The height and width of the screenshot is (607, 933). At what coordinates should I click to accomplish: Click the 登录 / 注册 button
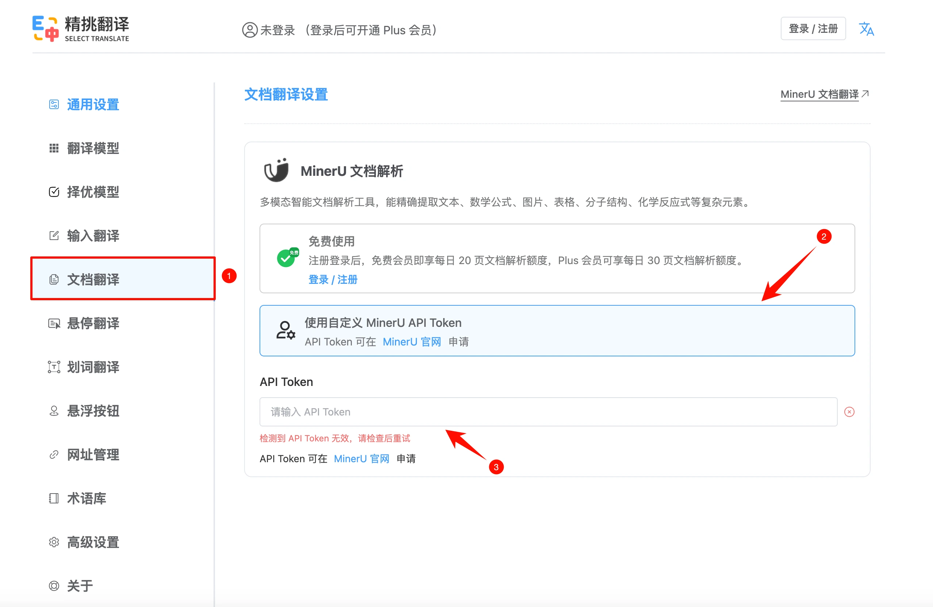point(813,28)
